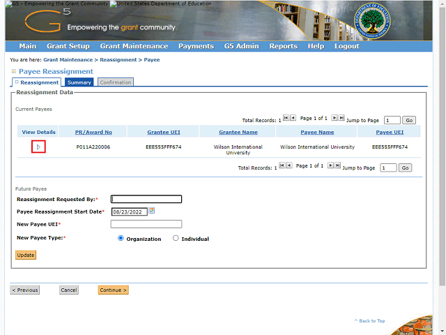Go to next page in top pager
The width and height of the screenshot is (446, 335).
click(x=334, y=118)
